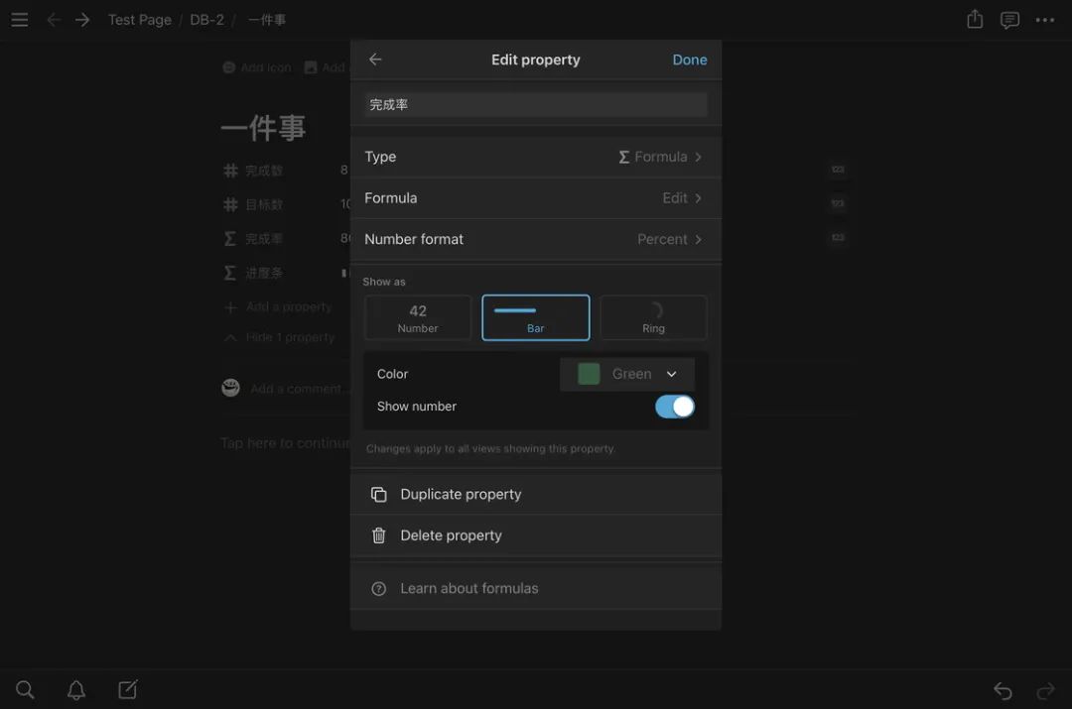Select the Number display option

click(418, 317)
